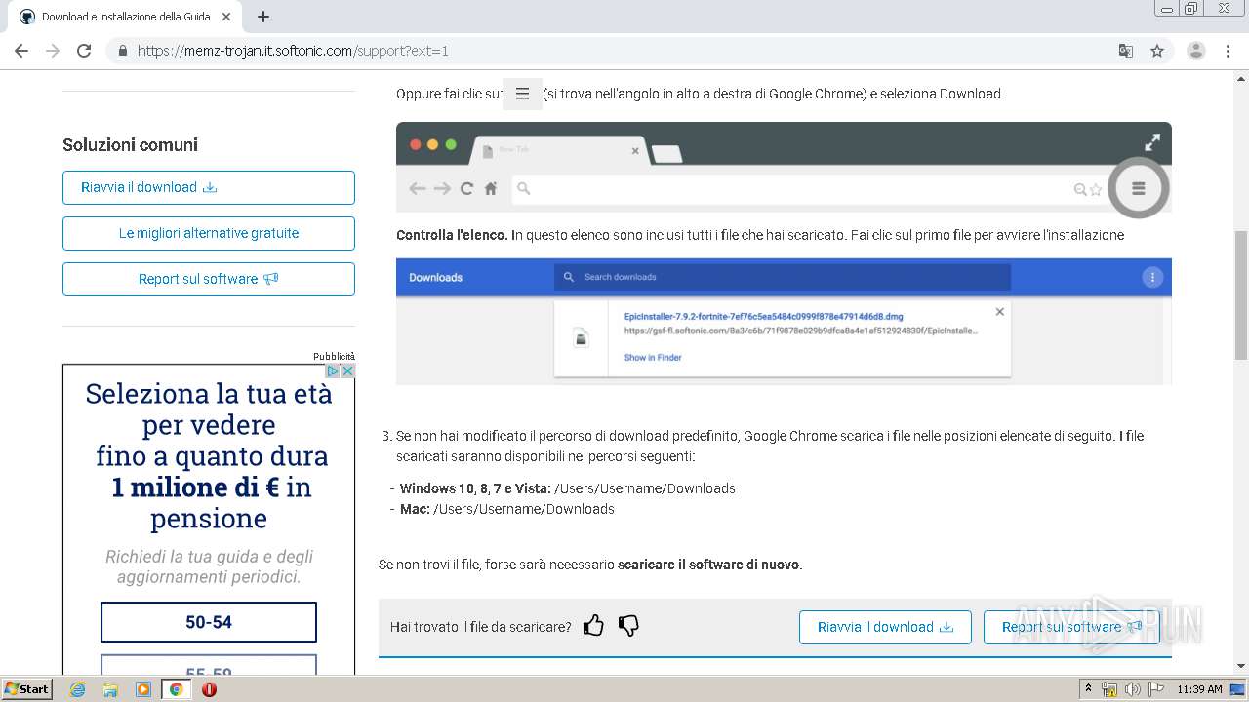The image size is (1249, 702).
Task: Reload the current page
Action: click(84, 51)
